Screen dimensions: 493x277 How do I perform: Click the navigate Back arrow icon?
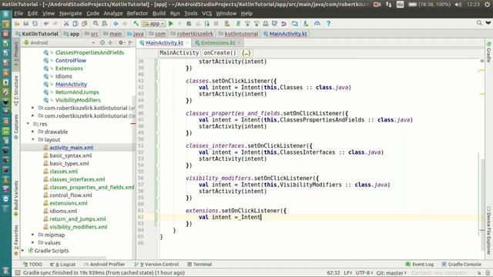tap(116, 24)
